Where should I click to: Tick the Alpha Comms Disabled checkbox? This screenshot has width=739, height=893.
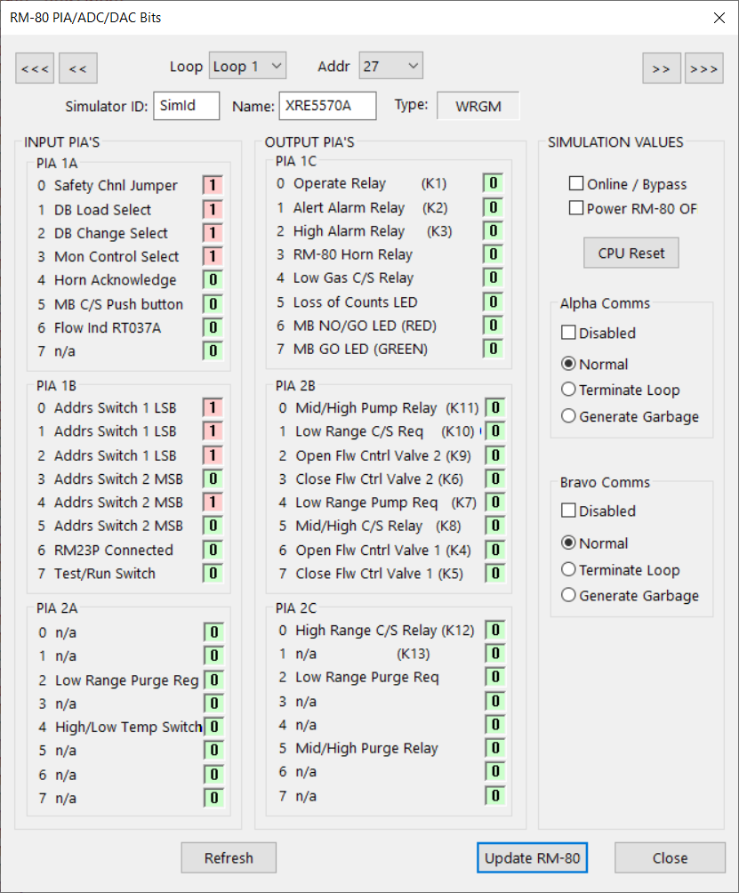(x=568, y=332)
